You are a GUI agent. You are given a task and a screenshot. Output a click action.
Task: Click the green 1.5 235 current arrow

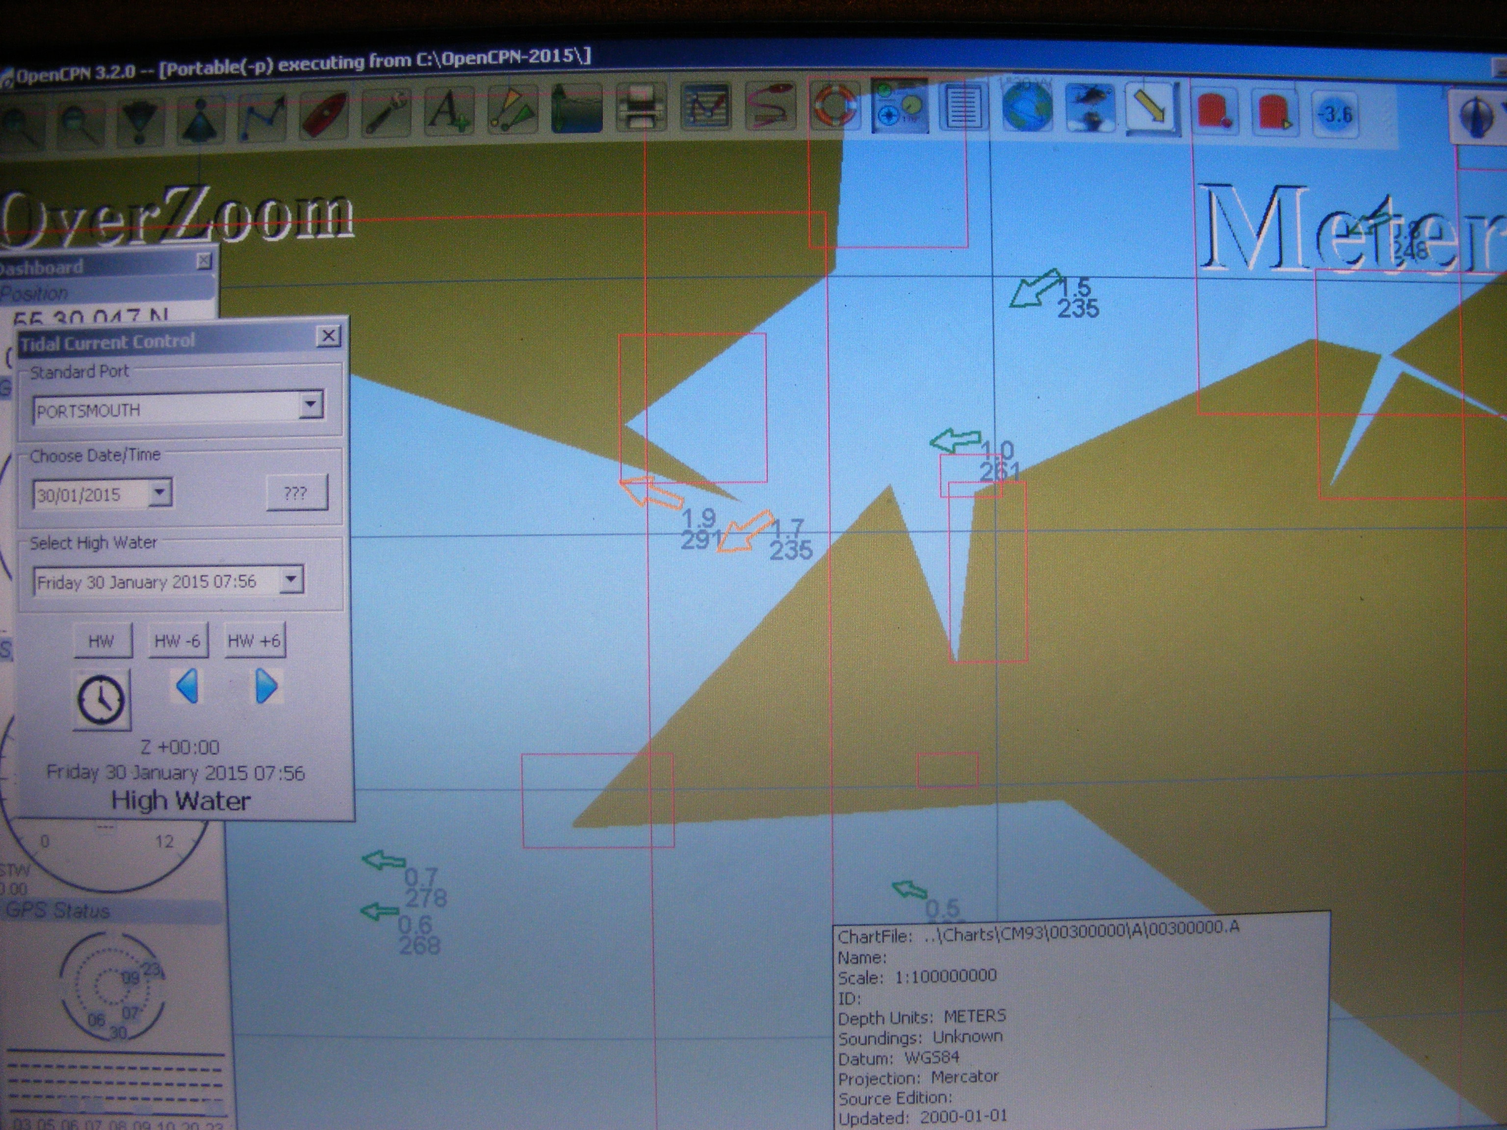click(1035, 287)
